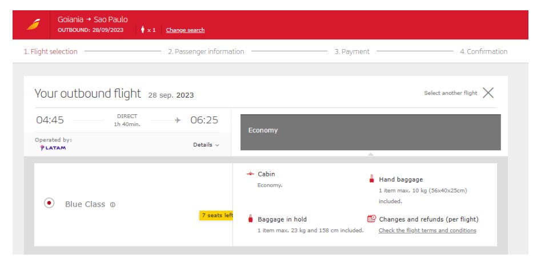Click the Baggage in hold suitcase icon
Screen dimensions: 541x266
click(x=250, y=219)
